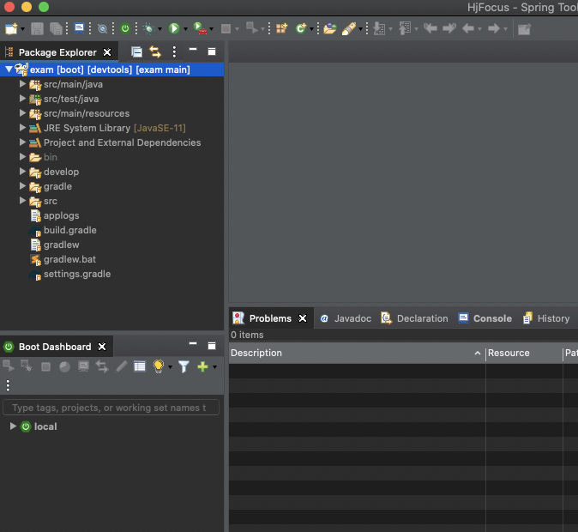This screenshot has height=532, width=578.
Task: Sort by the Description column header
Action: 357,353
